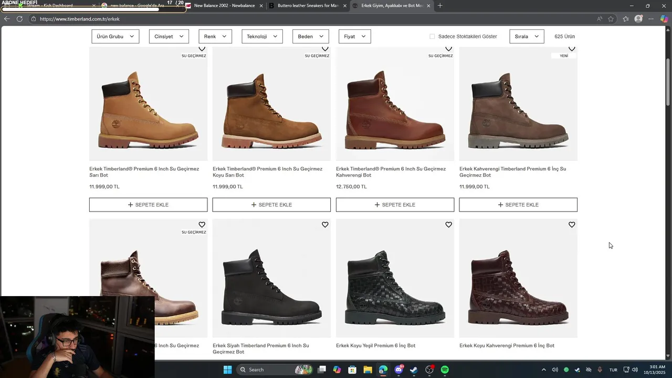Image resolution: width=672 pixels, height=378 pixels.
Task: Open File Explorer from taskbar
Action: [x=367, y=370]
